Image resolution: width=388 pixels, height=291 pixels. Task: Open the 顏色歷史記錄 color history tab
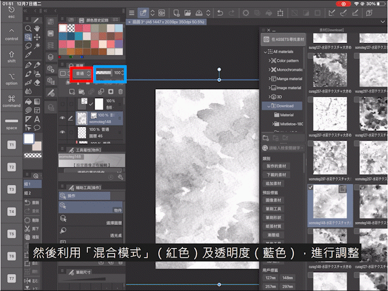click(94, 20)
